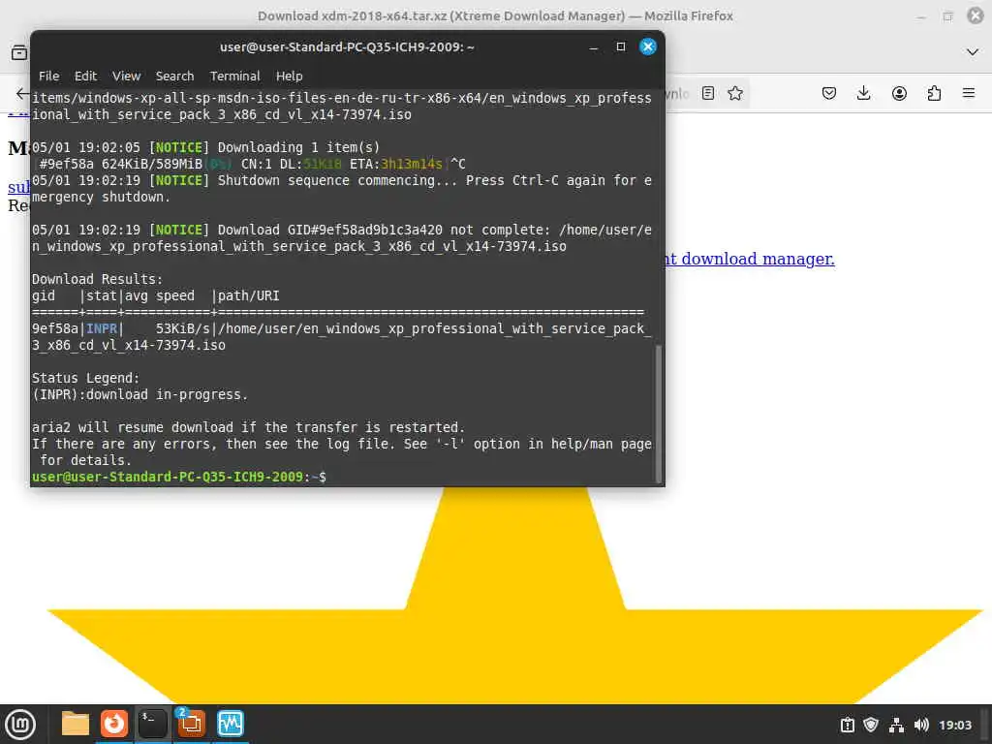The height and width of the screenshot is (744, 992).
Task: Open Firefox hamburger application menu
Action: [969, 94]
